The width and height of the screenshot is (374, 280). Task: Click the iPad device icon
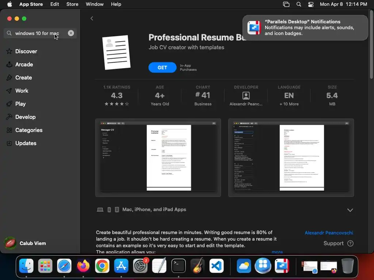click(117, 210)
